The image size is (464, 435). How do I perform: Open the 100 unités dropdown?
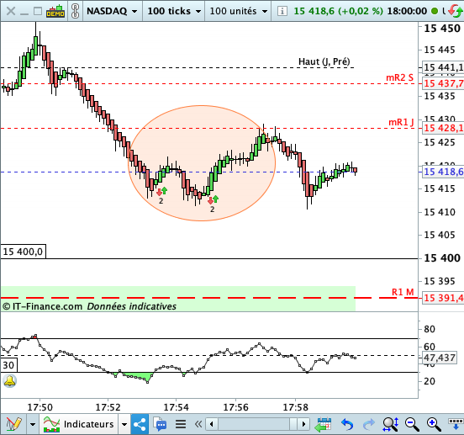(238, 11)
